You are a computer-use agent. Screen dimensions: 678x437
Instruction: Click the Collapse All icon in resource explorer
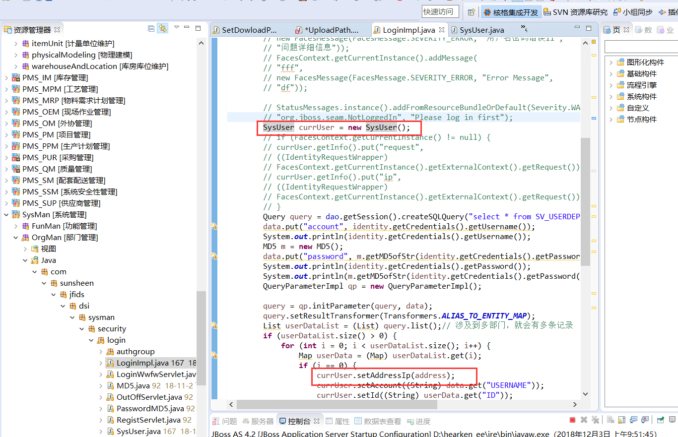click(x=151, y=29)
